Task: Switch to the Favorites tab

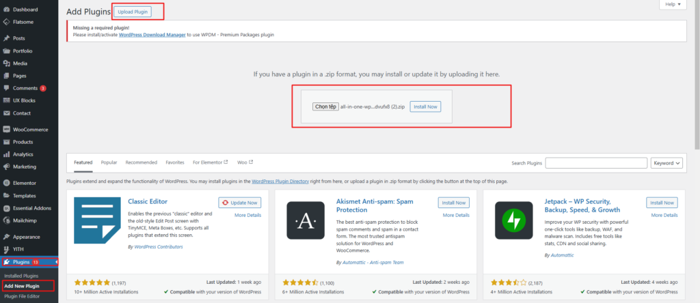Action: [174, 162]
